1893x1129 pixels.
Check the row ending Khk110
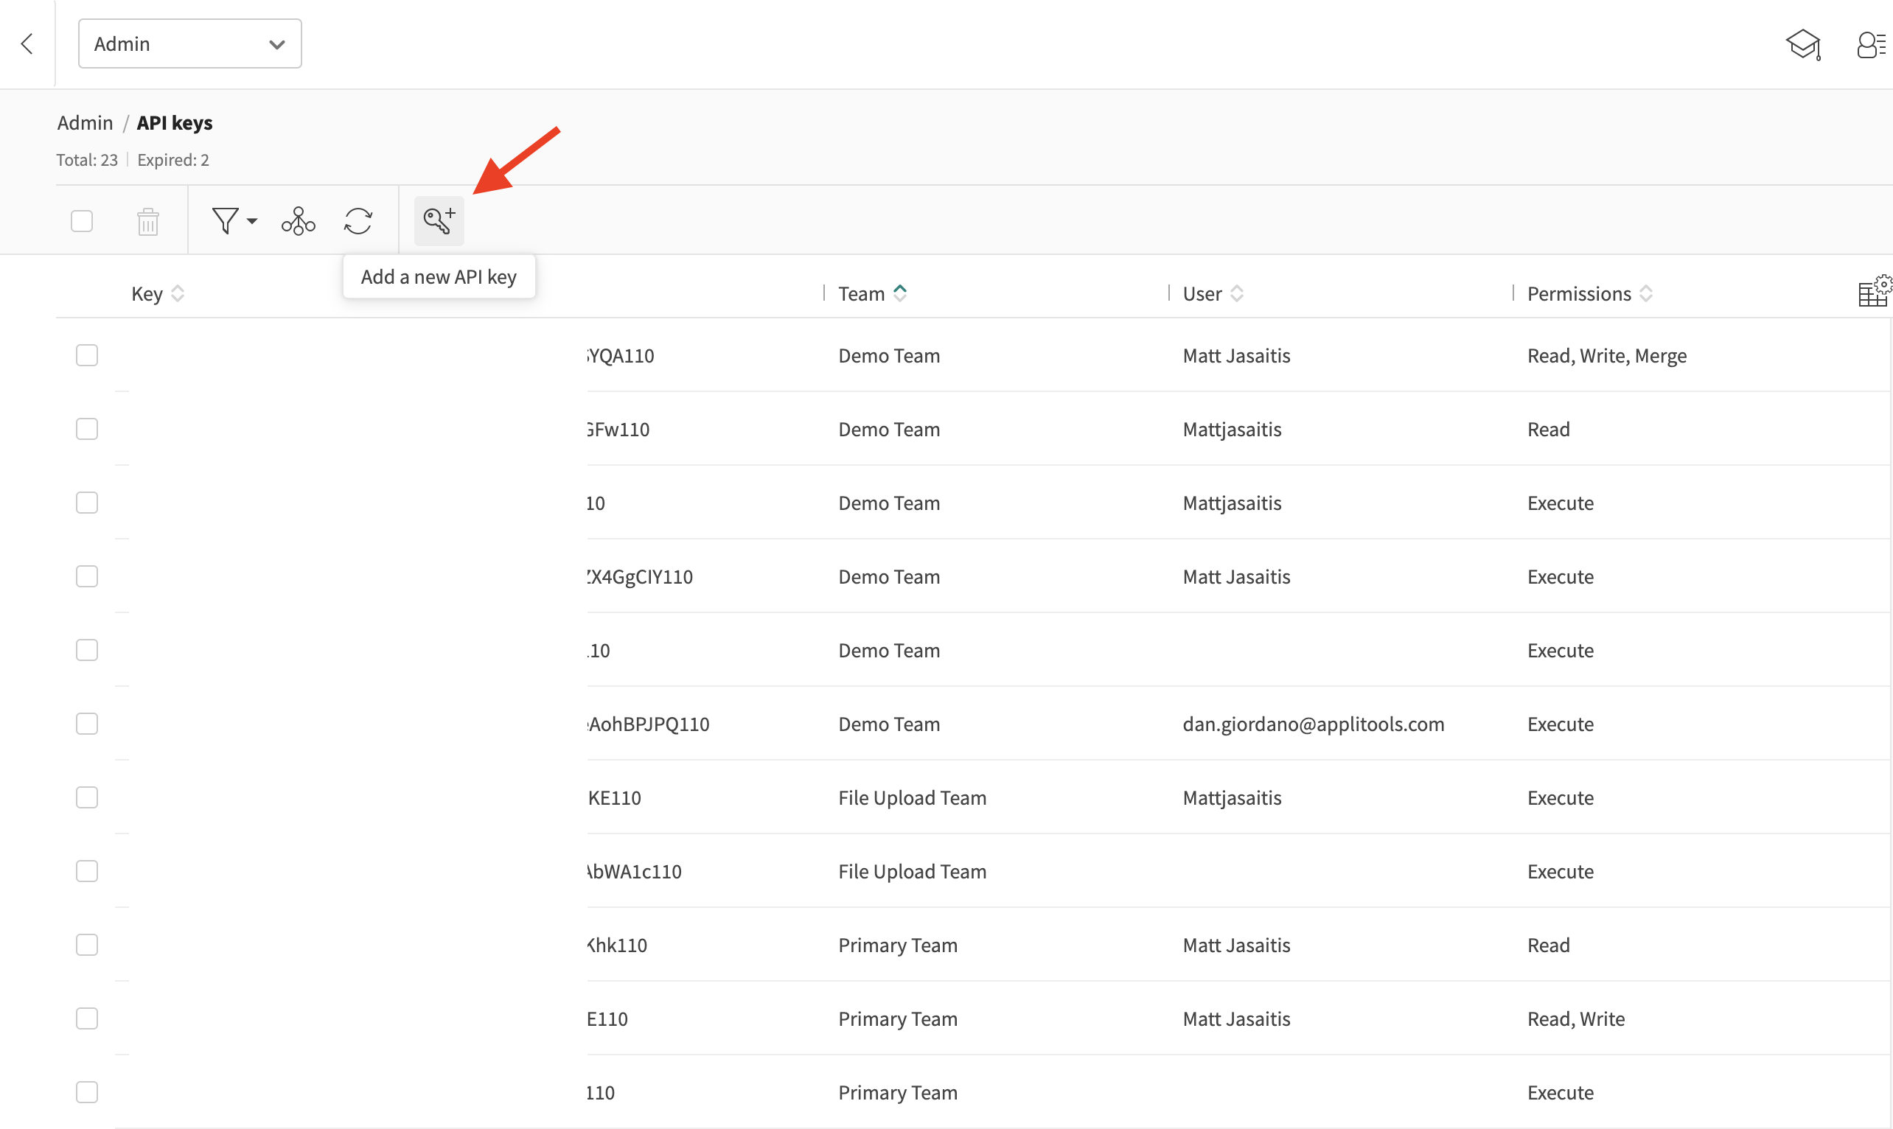tap(87, 945)
